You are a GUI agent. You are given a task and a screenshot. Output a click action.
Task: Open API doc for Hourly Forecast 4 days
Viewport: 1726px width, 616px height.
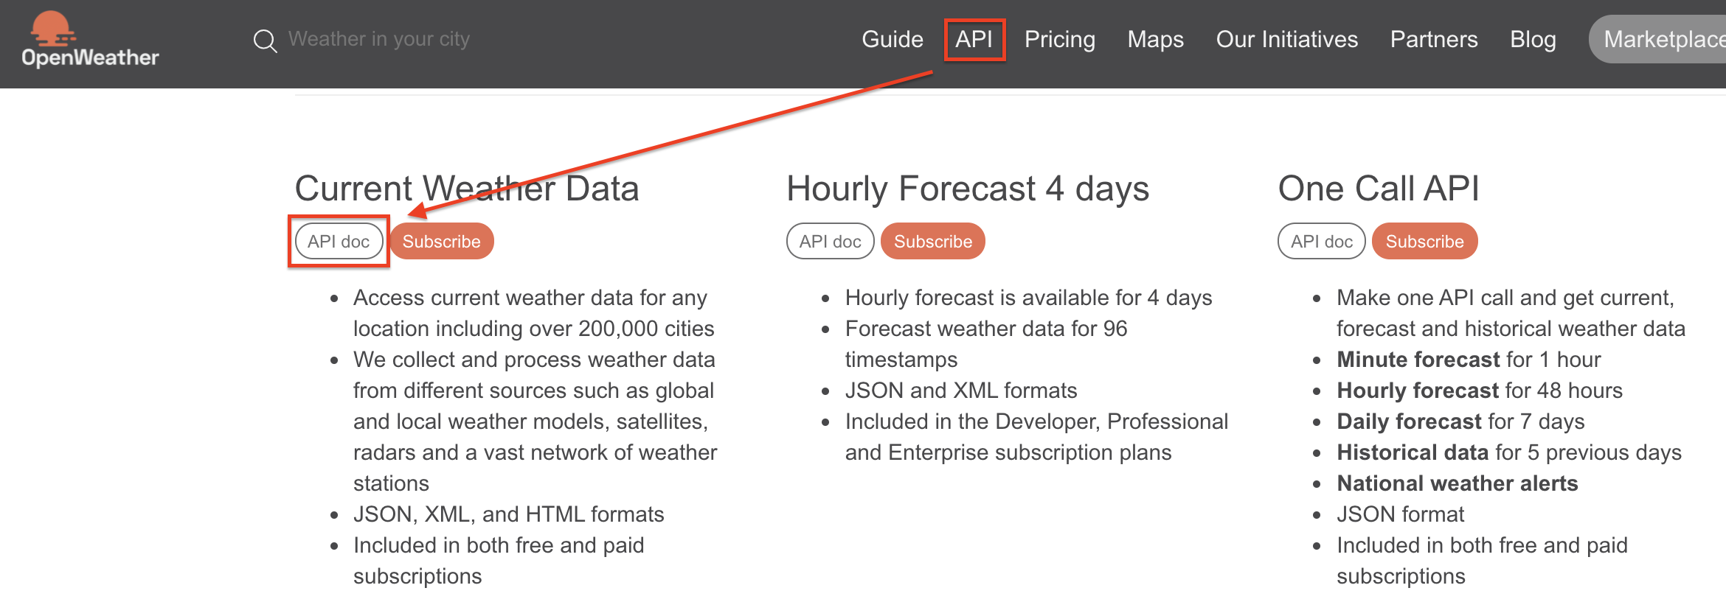pos(830,241)
